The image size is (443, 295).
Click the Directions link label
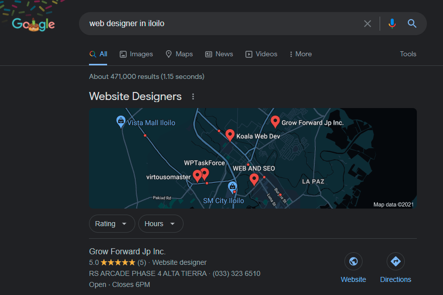pos(396,279)
